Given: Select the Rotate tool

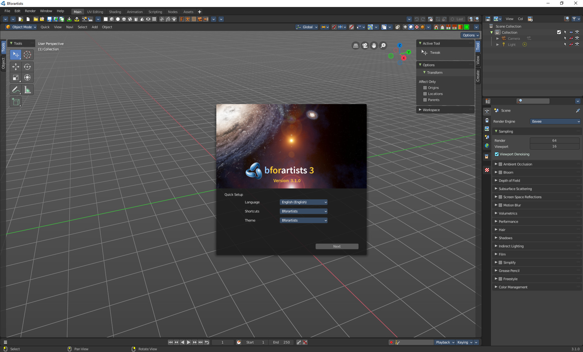Looking at the screenshot, I should coord(27,67).
